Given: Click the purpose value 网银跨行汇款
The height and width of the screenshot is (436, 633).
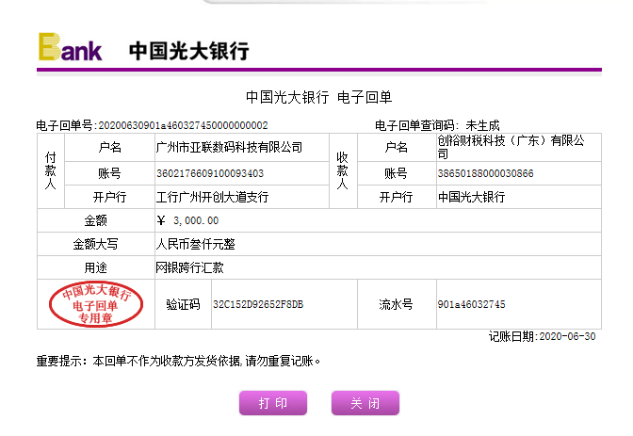Looking at the screenshot, I should [x=189, y=267].
